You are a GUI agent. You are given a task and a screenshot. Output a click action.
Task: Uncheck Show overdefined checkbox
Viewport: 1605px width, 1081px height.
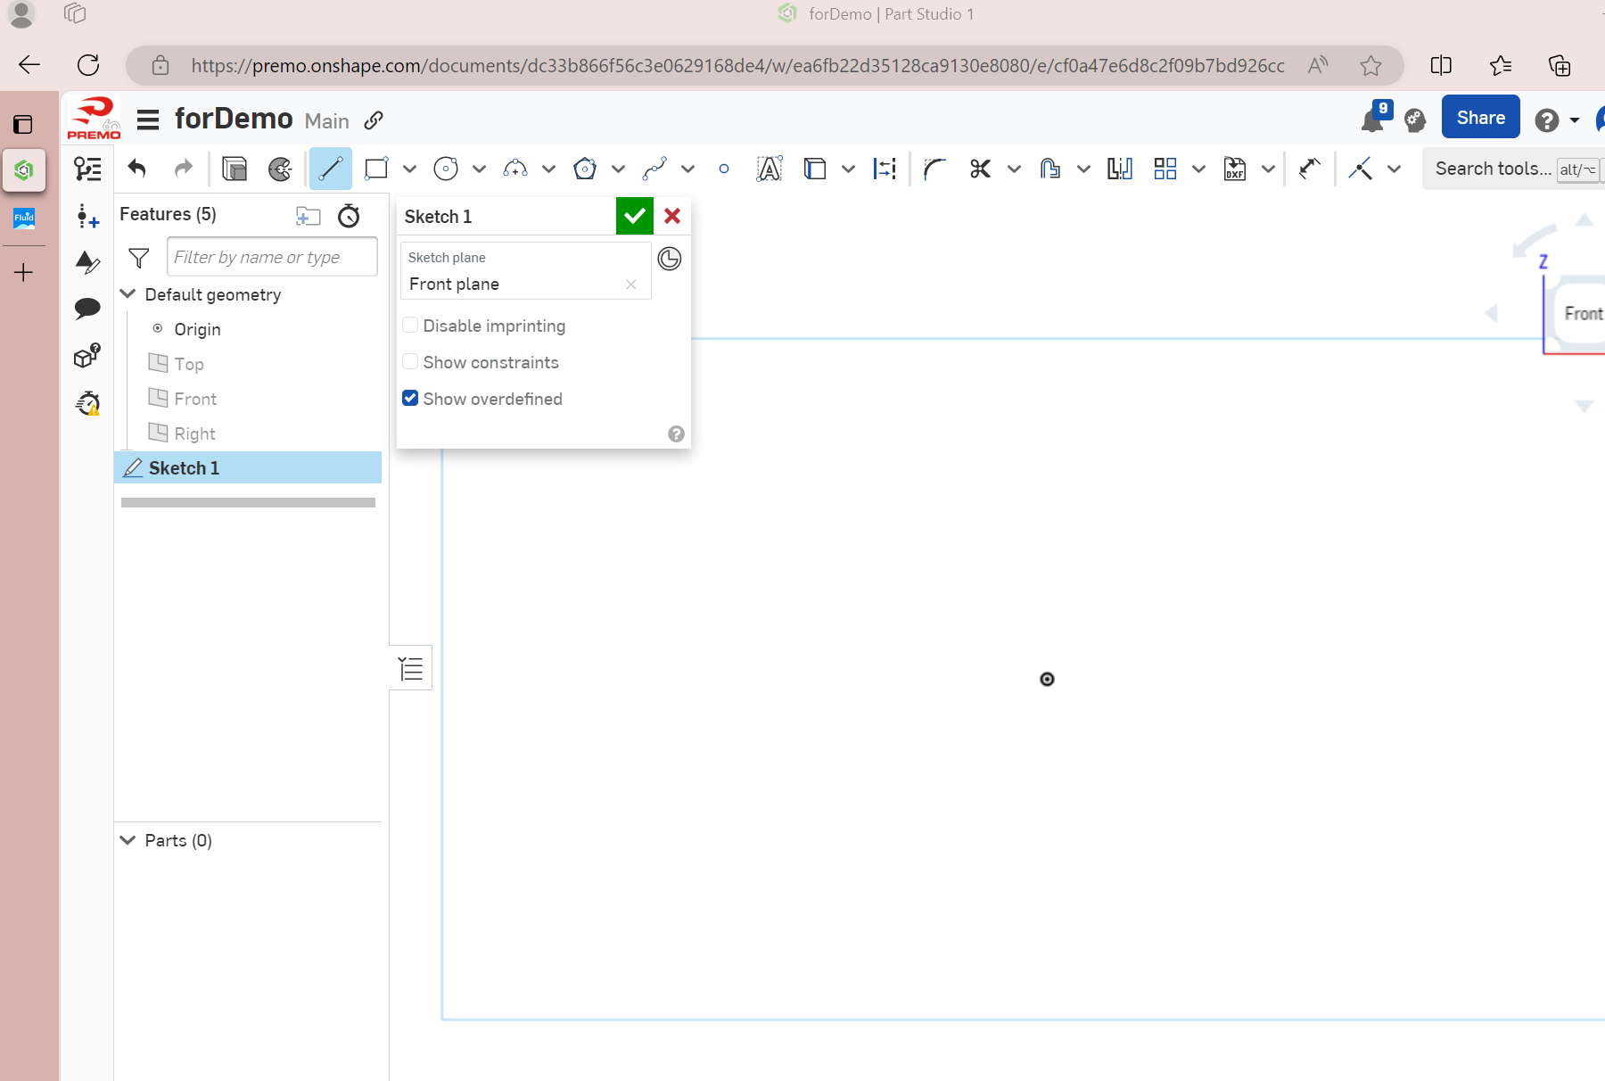tap(410, 399)
